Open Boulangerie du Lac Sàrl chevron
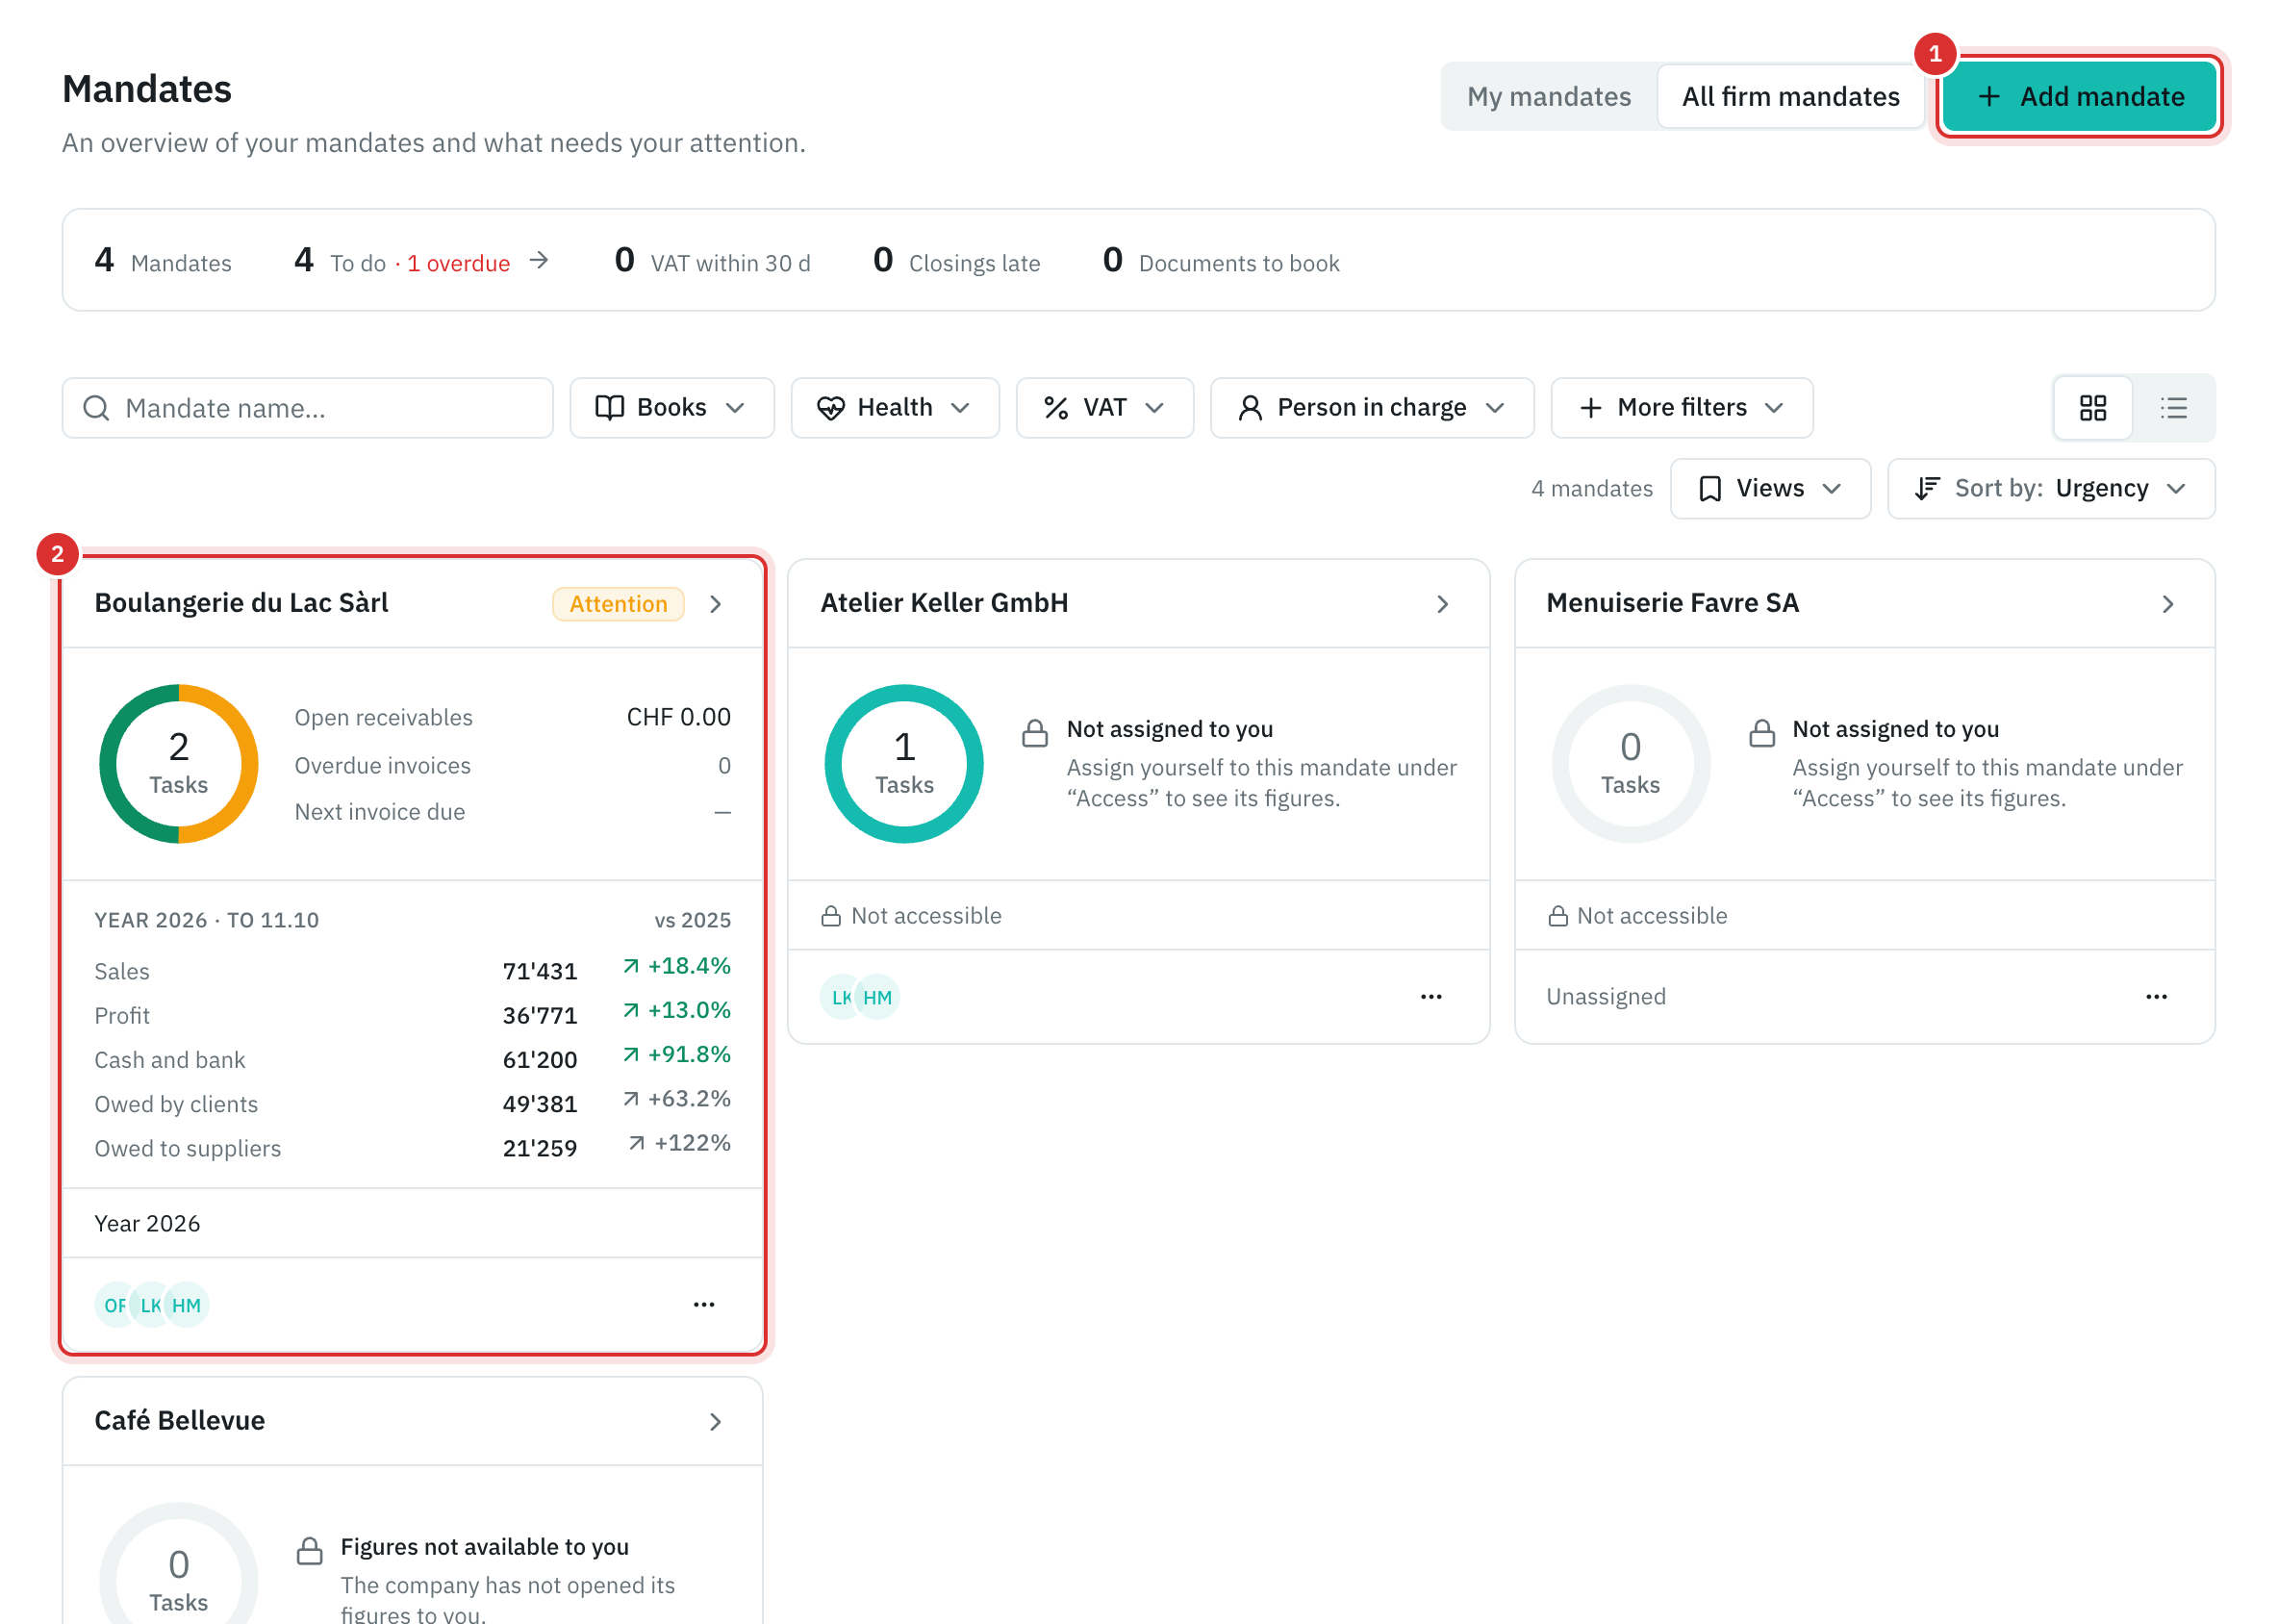Screen dimensions: 2278x1624 click(x=715, y=604)
